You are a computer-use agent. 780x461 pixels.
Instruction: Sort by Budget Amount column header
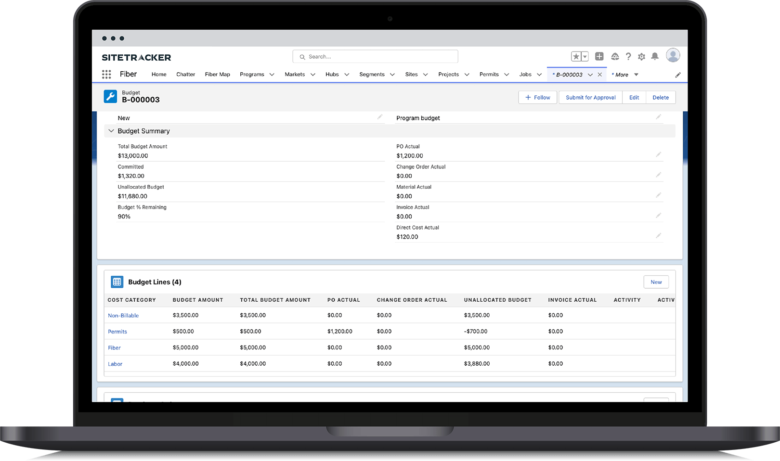198,300
